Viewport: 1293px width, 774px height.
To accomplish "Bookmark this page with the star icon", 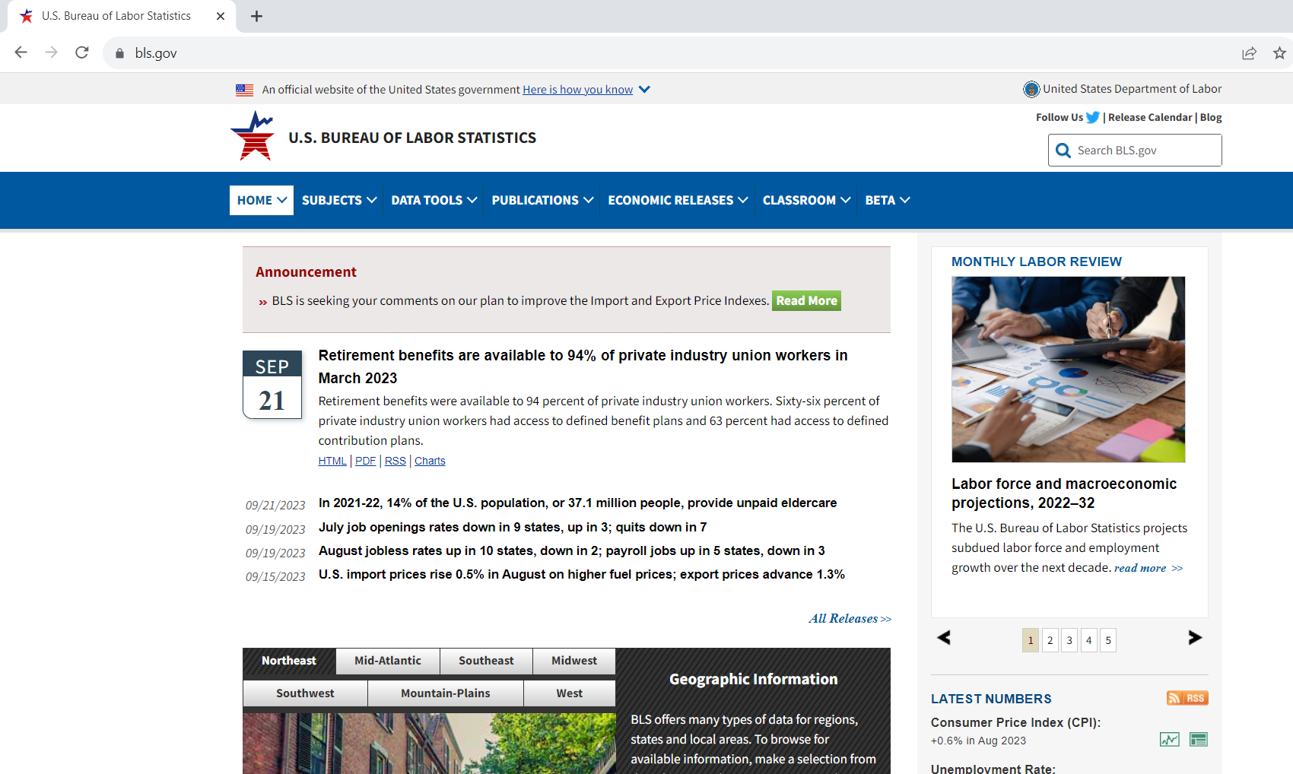I will tap(1279, 52).
